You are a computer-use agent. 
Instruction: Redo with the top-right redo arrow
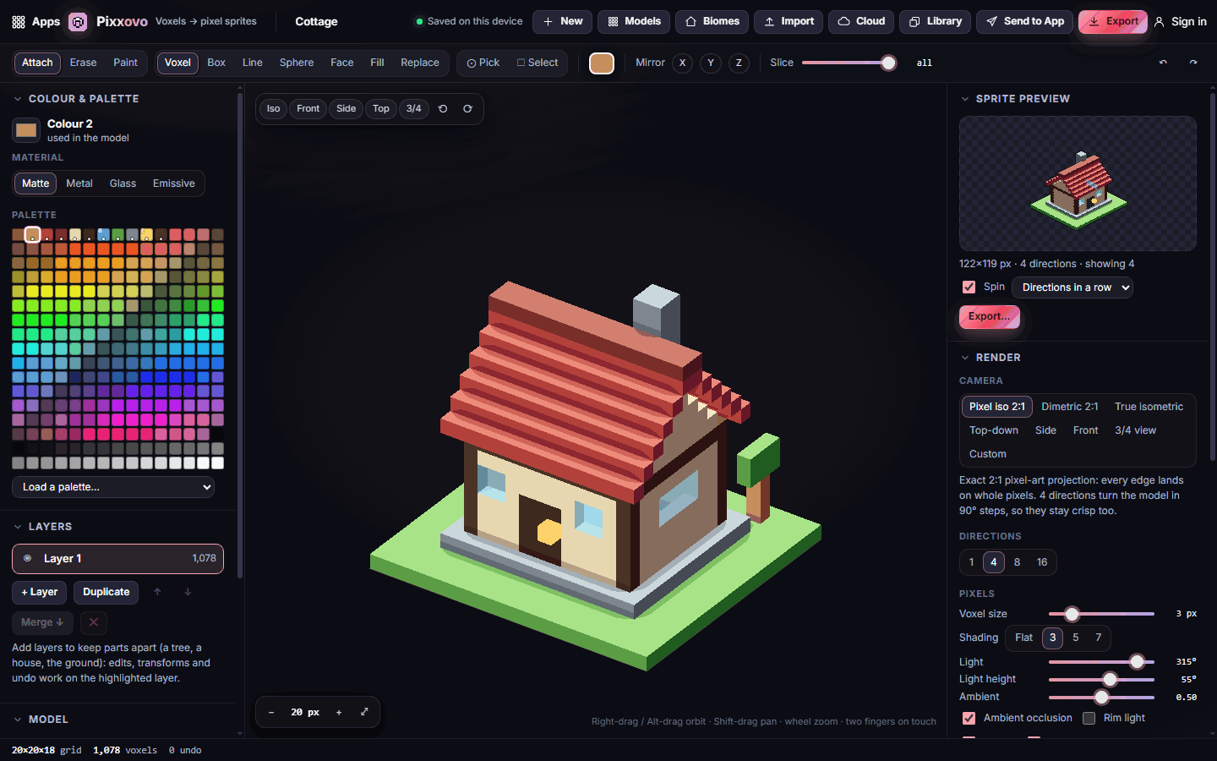tap(1193, 63)
